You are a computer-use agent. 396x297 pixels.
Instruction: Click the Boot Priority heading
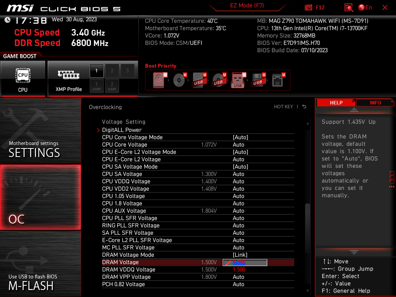pos(160,66)
